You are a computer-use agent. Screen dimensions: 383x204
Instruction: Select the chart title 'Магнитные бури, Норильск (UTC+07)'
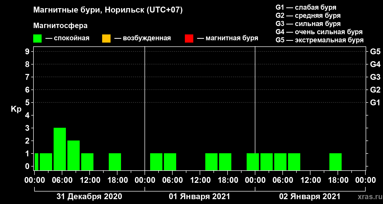108,10
